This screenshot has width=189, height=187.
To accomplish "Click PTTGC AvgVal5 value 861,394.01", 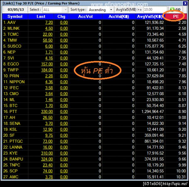I will tap(154, 141).
